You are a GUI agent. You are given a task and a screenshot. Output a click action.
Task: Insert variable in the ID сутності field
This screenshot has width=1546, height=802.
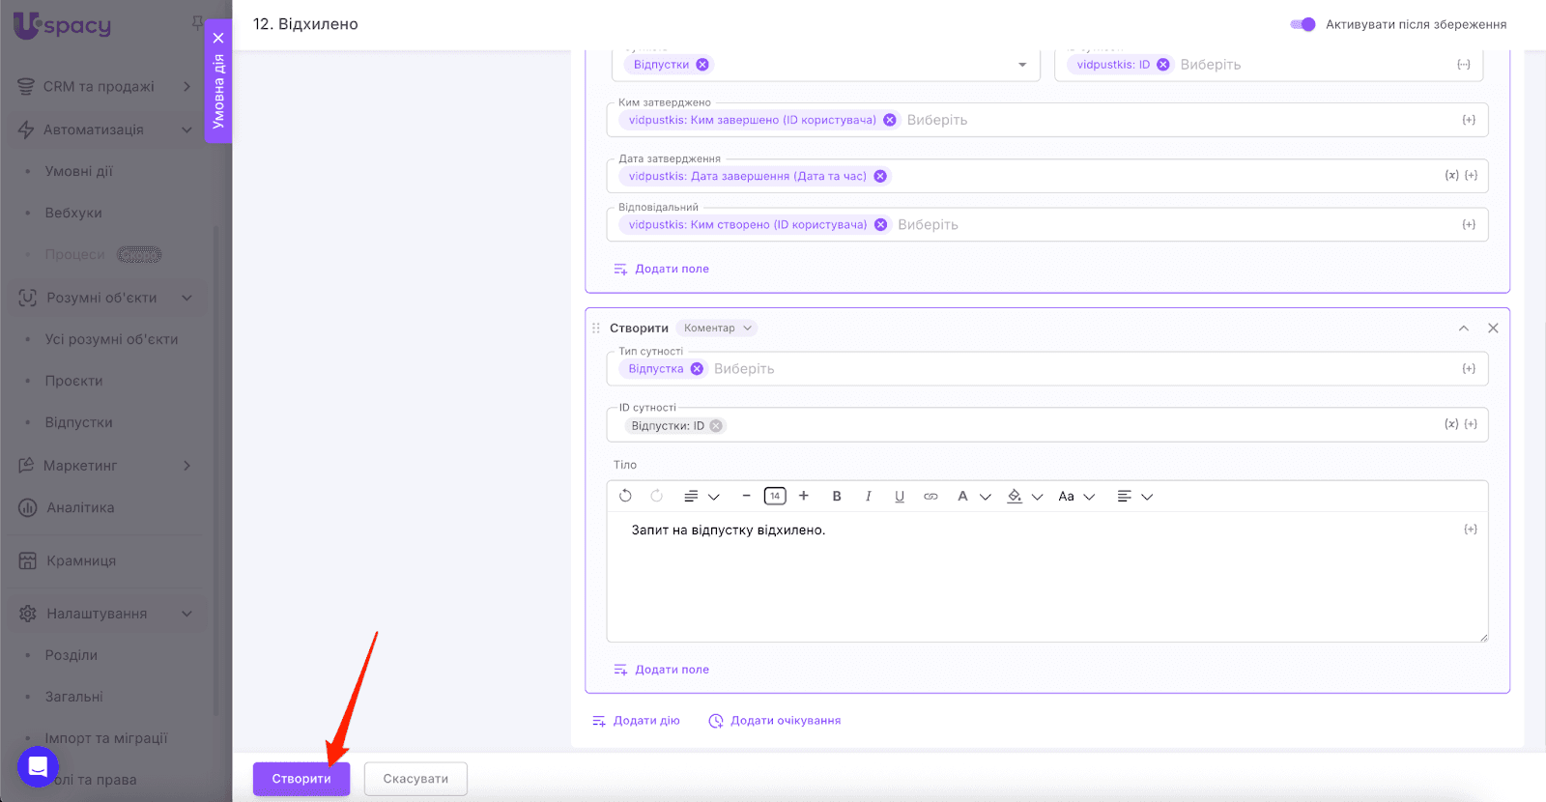point(1471,424)
